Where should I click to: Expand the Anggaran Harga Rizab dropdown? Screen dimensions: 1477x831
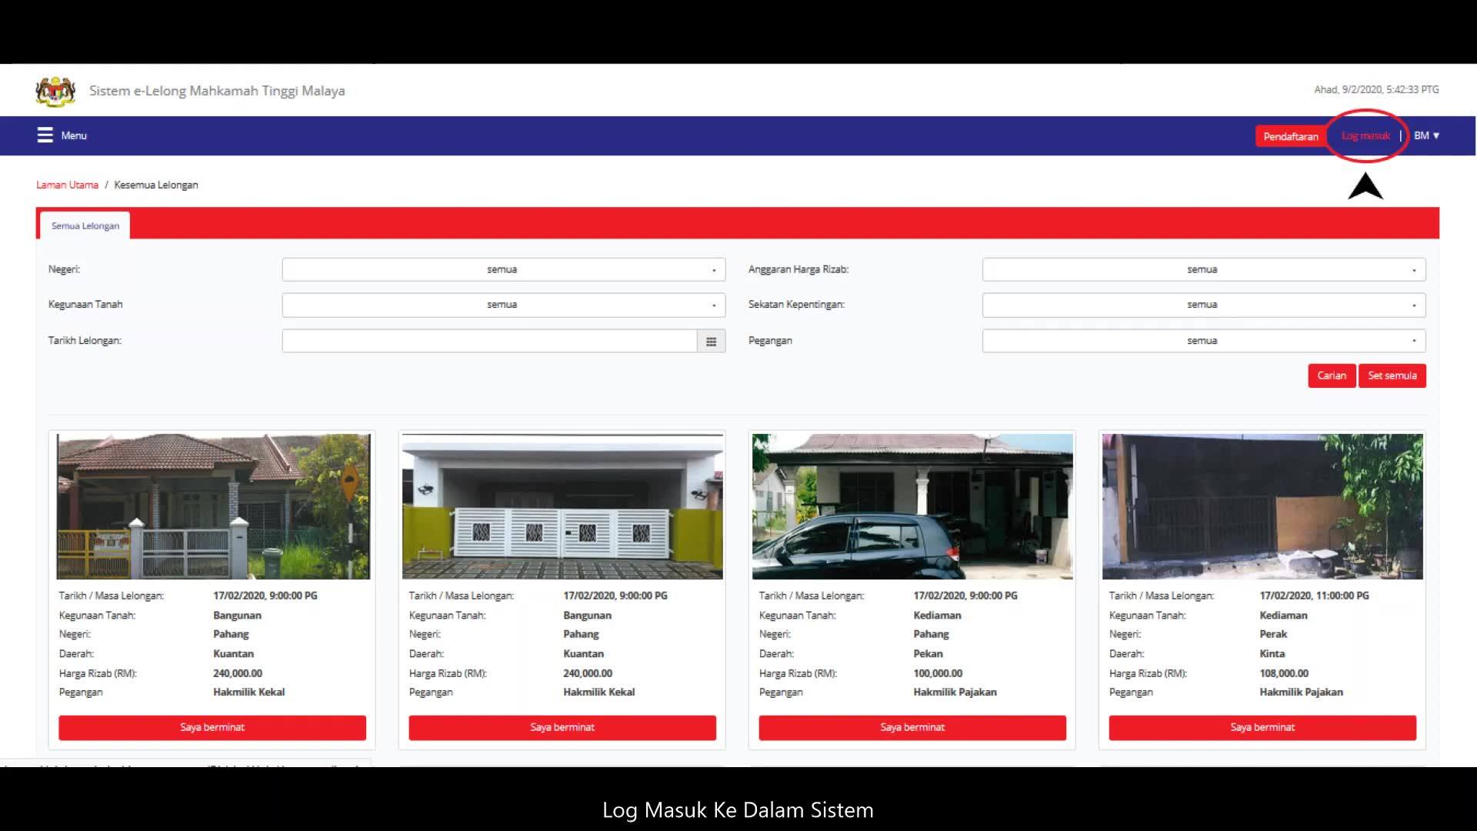(1204, 269)
